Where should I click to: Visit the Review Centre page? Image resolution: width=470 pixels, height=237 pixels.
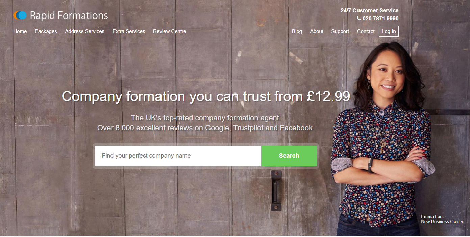[170, 31]
